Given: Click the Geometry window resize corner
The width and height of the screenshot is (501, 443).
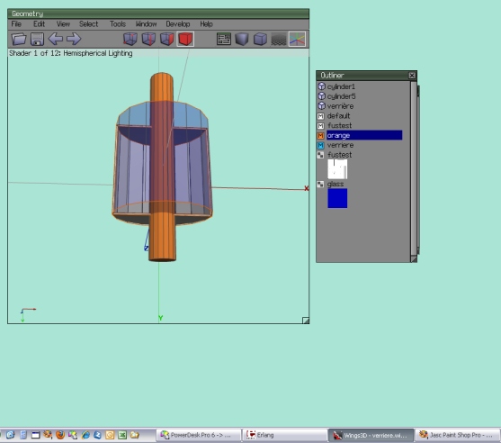Looking at the screenshot, I should click(306, 321).
